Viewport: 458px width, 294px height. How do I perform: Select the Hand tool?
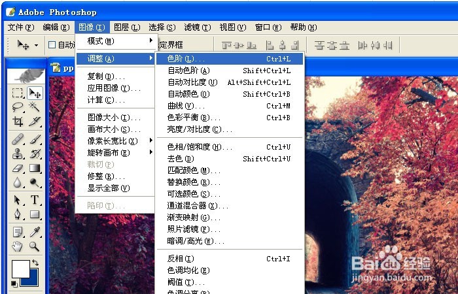coord(18,246)
